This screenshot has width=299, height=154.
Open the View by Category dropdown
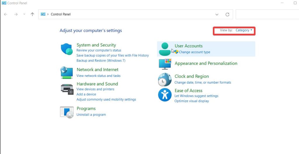(x=244, y=30)
